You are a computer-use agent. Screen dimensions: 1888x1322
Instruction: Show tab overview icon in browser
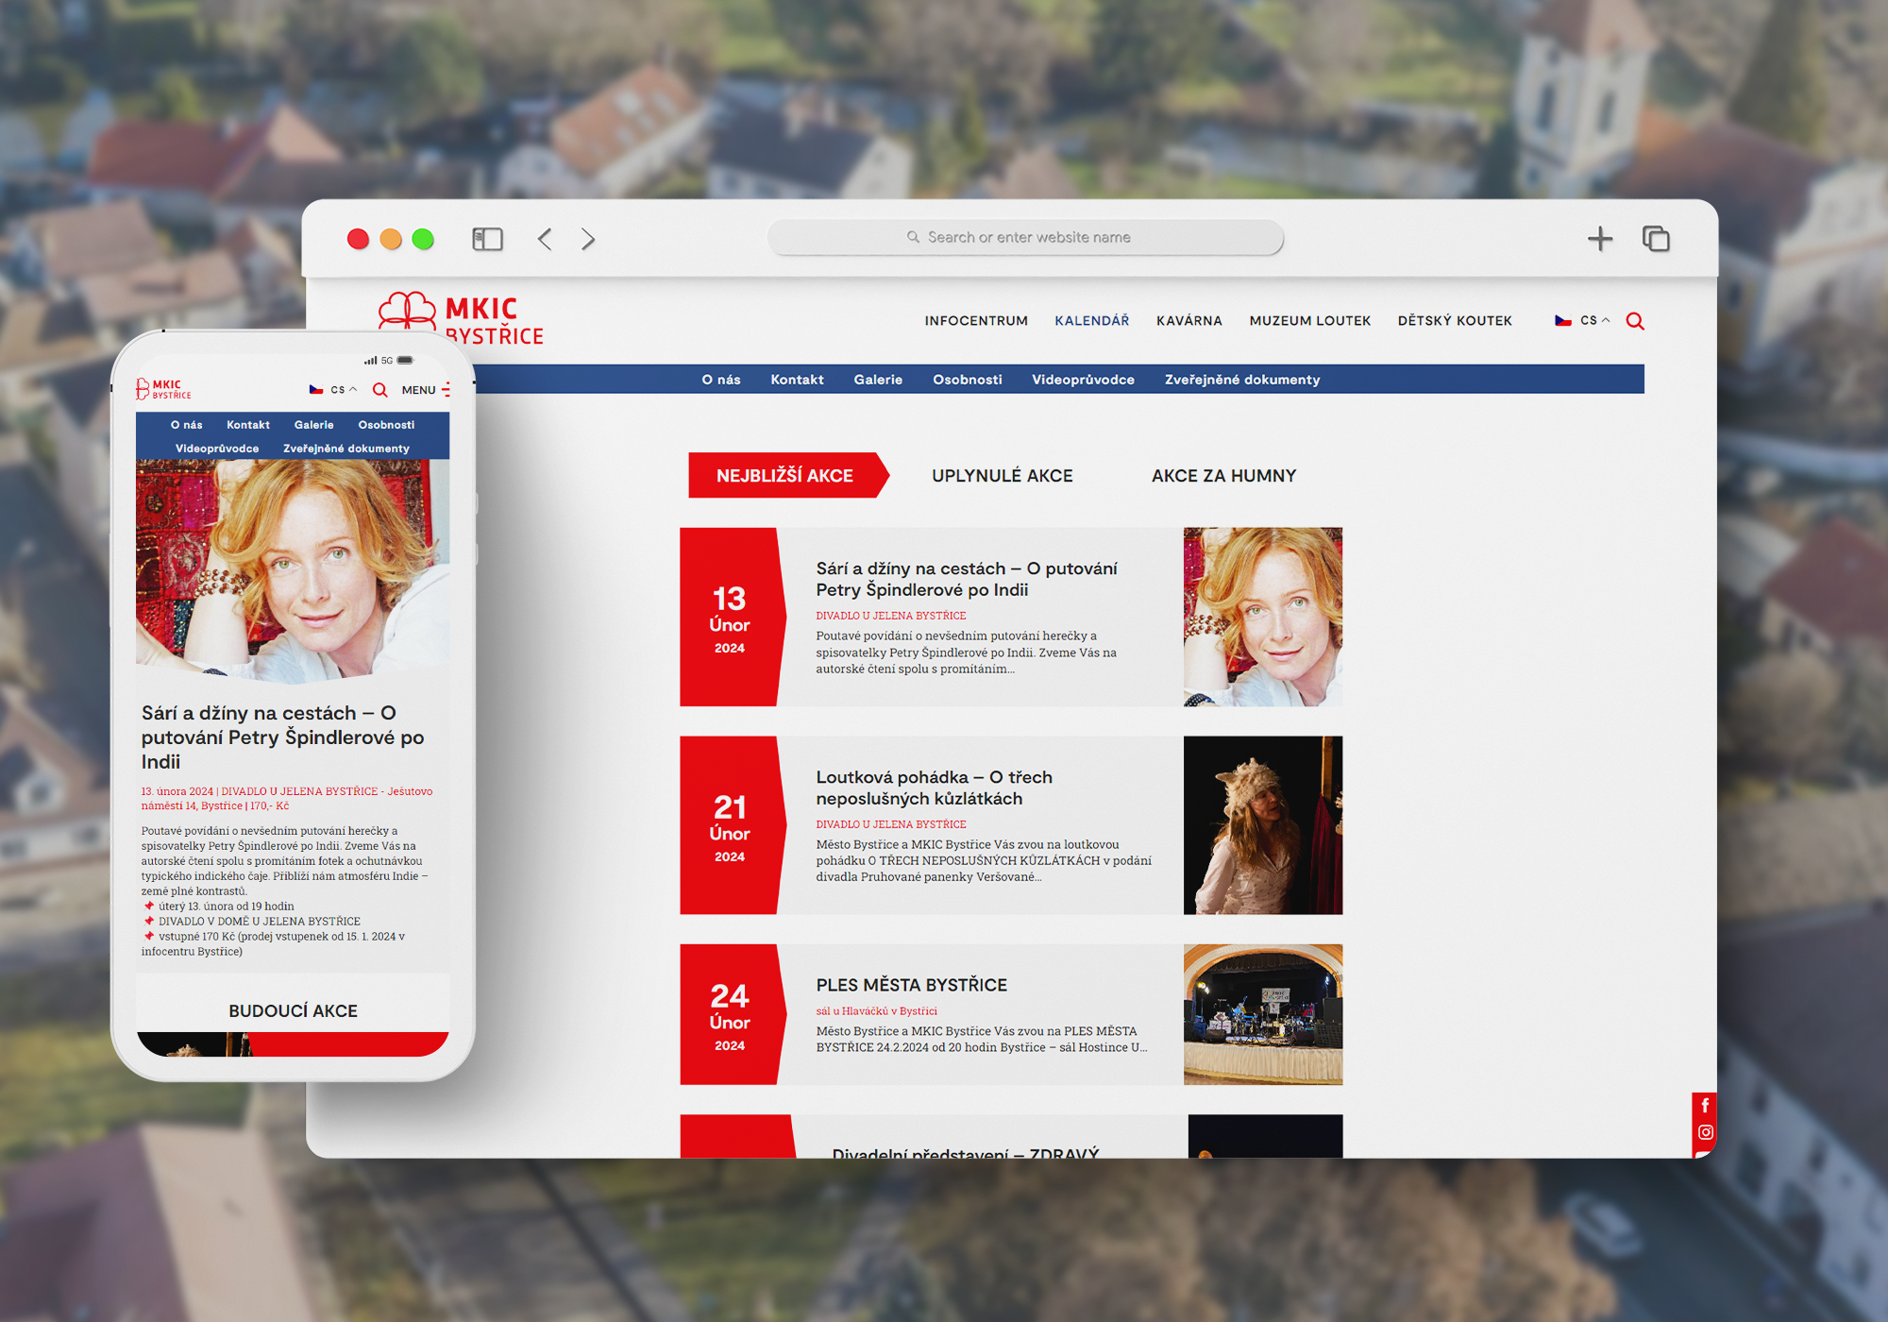pyautogui.click(x=1656, y=239)
